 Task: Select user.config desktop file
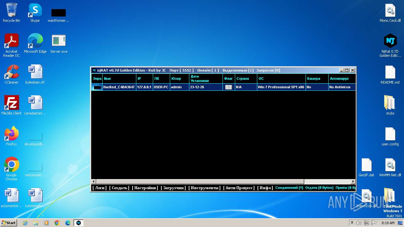pos(390,136)
